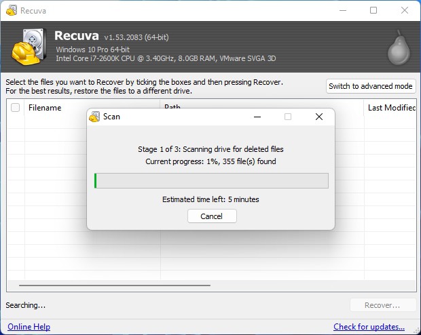The width and height of the screenshot is (421, 335).
Task: Sort by the Path column header
Action: coord(172,107)
